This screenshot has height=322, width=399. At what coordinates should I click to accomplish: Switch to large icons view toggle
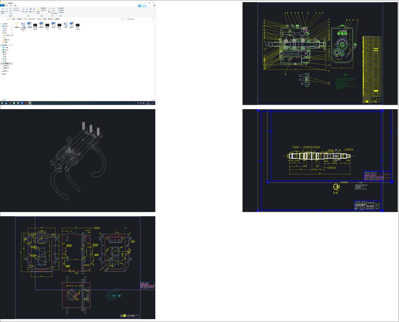point(154,100)
